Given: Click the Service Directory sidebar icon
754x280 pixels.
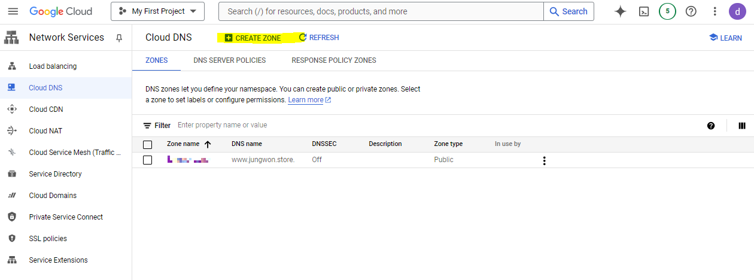Looking at the screenshot, I should (11, 174).
